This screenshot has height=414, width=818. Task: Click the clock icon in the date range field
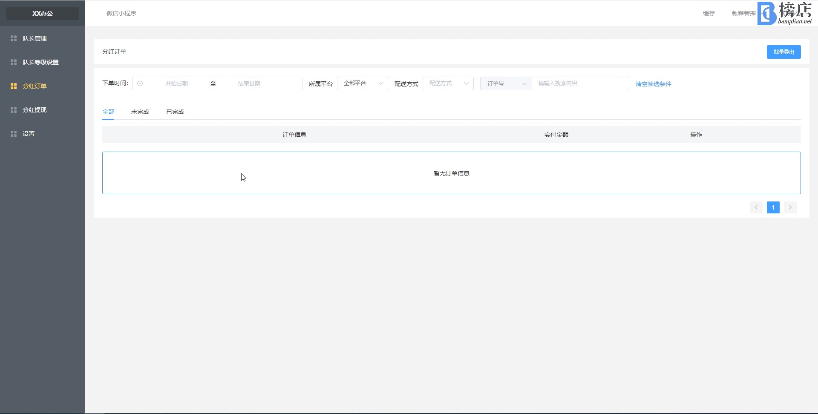(140, 83)
